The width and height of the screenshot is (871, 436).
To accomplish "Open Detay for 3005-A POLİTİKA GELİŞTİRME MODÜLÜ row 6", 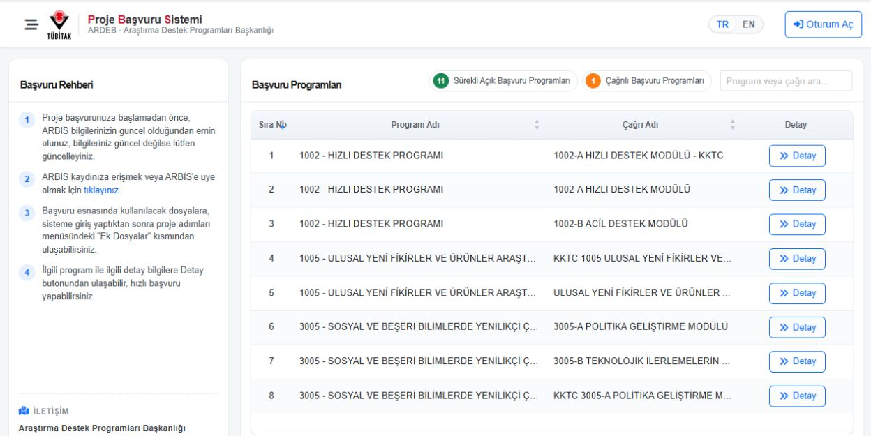I will coord(797,327).
